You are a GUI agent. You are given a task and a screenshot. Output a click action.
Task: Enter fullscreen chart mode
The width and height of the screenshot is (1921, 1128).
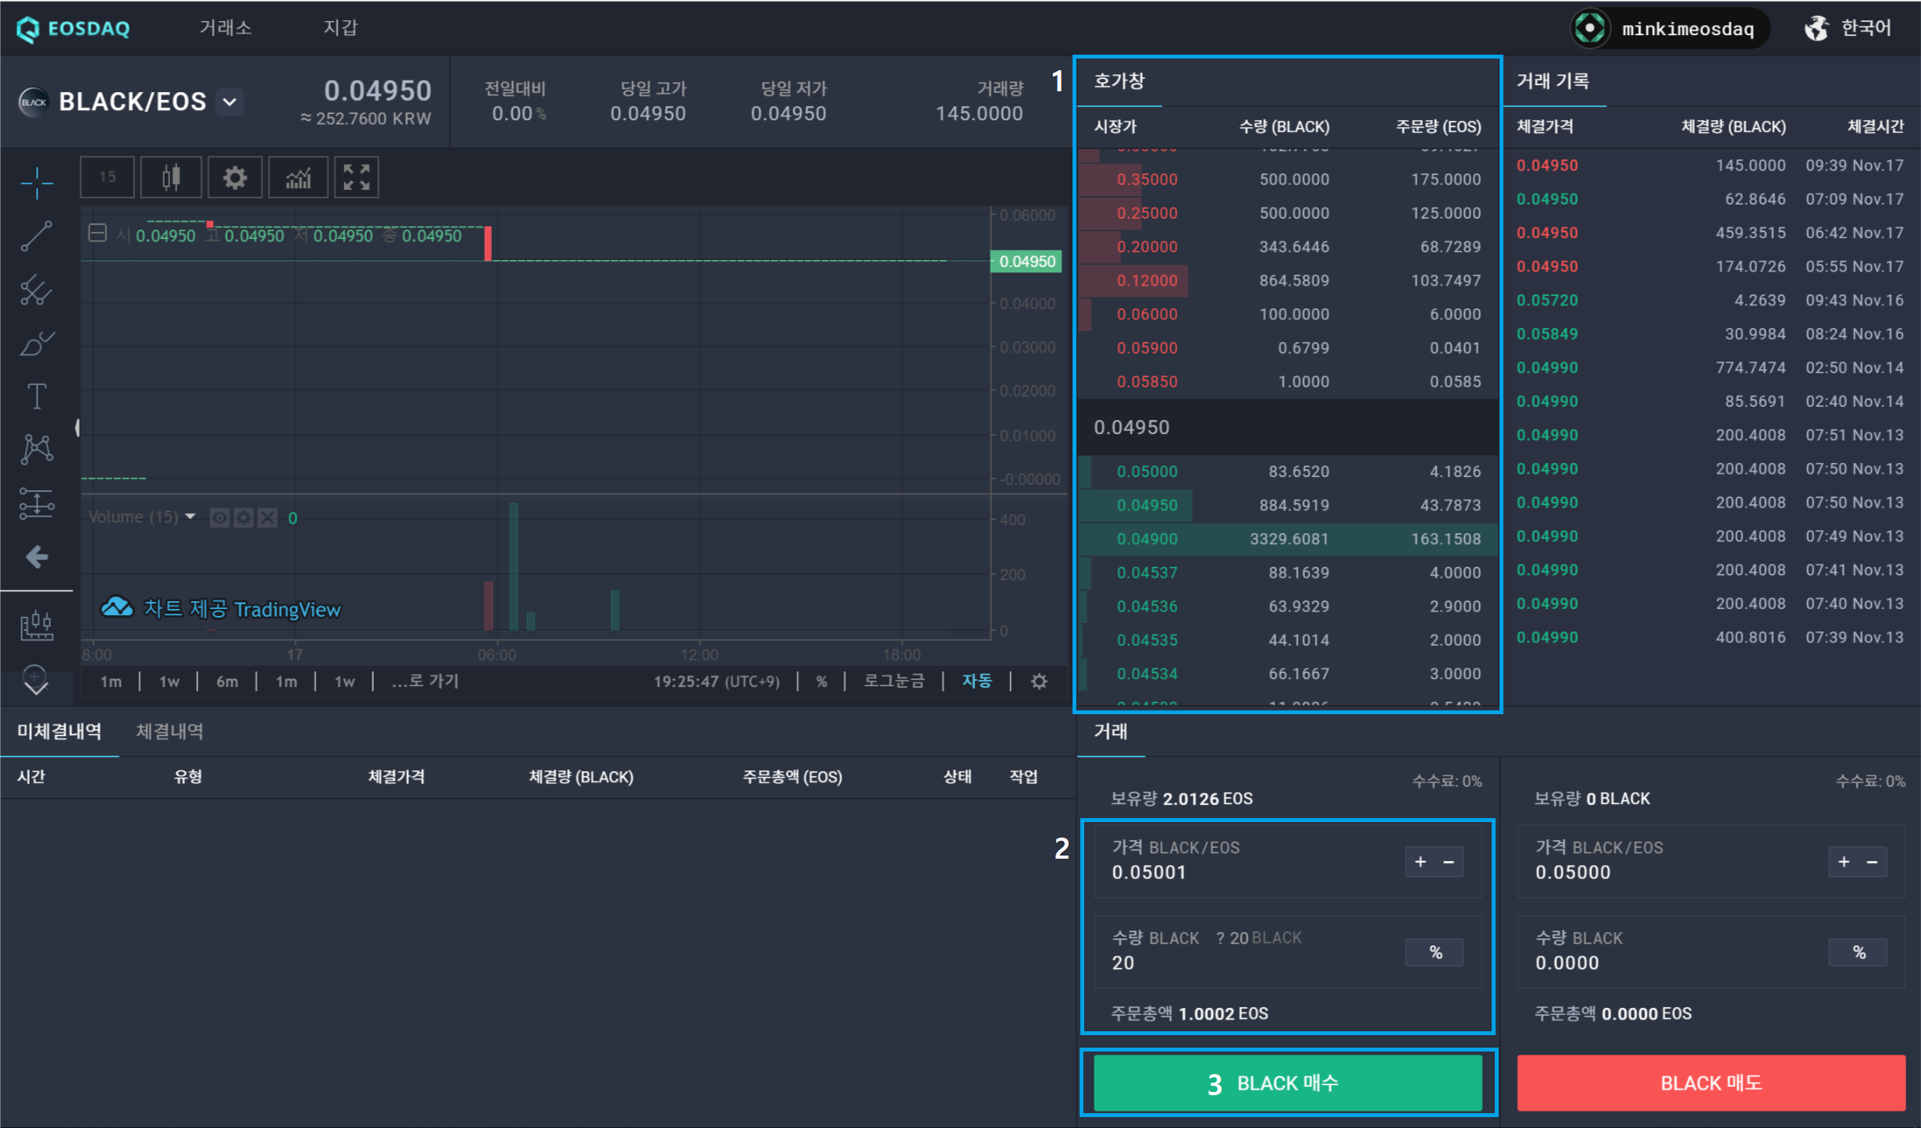357,177
